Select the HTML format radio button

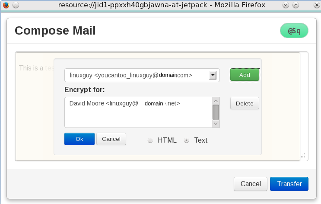pos(150,140)
